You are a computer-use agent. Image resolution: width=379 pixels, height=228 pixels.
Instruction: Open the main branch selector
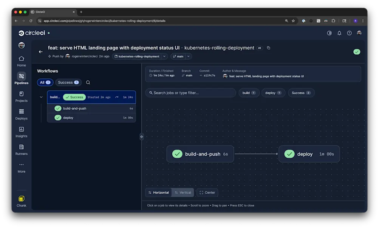coord(178,56)
